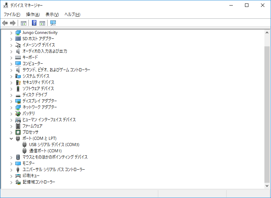Click the システム デバイス icon
271x198 pixels.
[18, 76]
